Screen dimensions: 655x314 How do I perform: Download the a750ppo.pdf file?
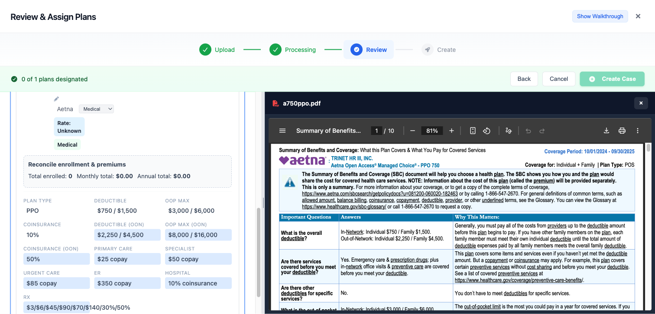point(606,130)
